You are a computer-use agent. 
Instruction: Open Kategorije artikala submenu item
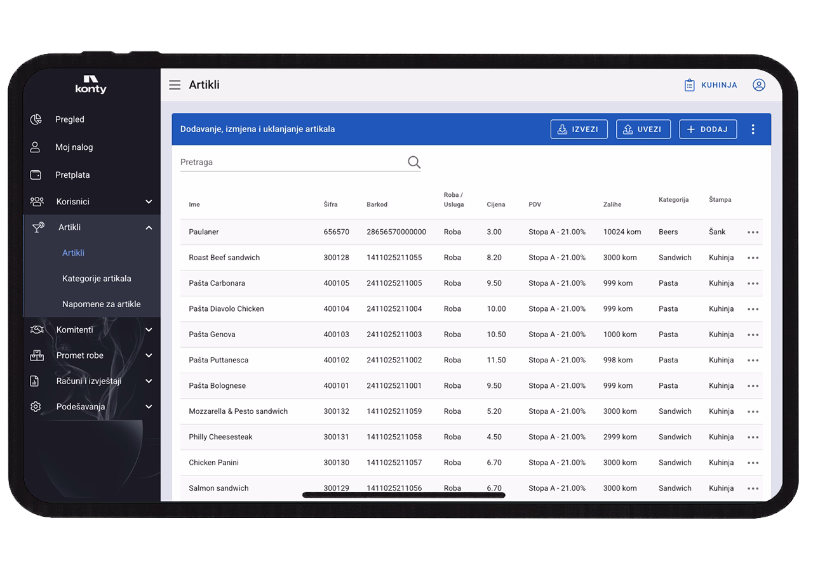(x=97, y=279)
